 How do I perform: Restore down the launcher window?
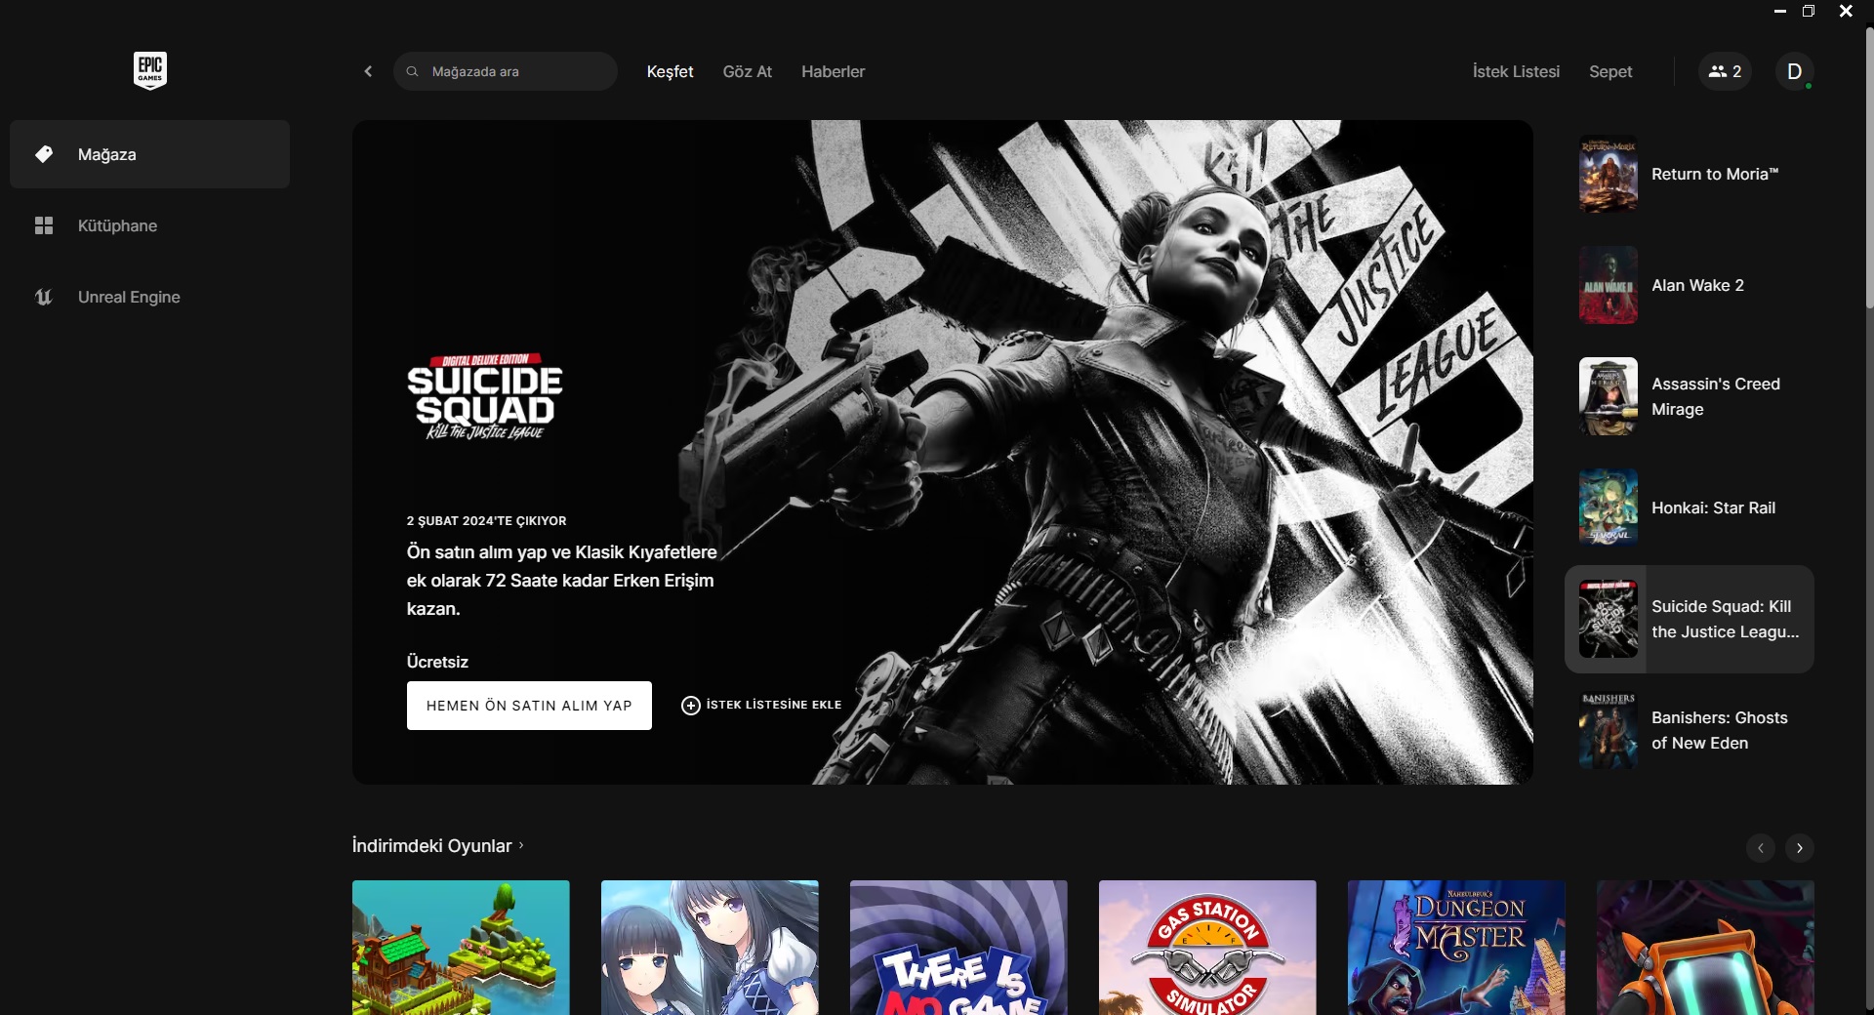pyautogui.click(x=1809, y=11)
